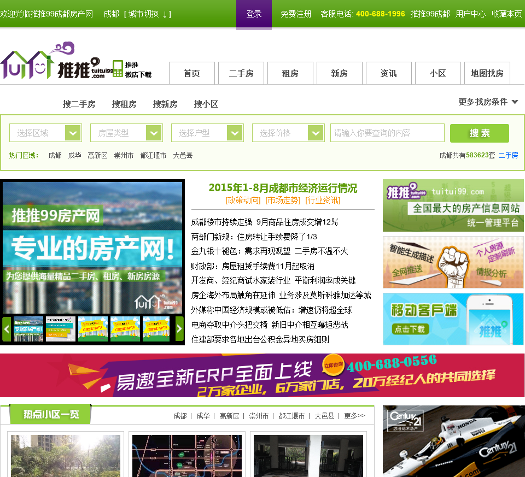Open the 资讯 nav tab

389,73
